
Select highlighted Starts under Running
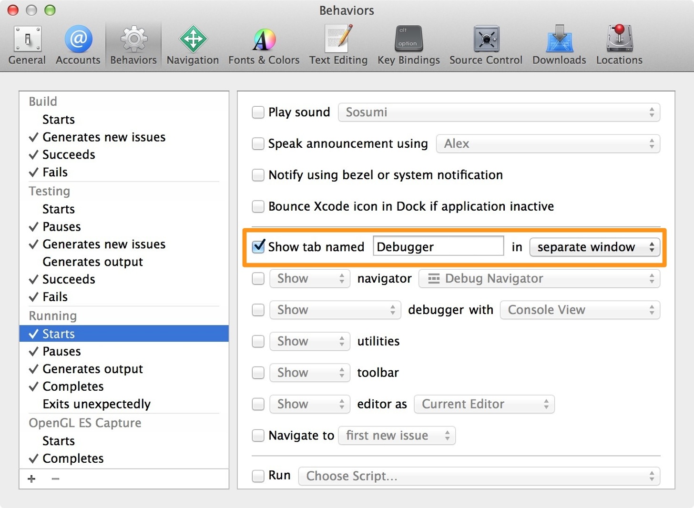(x=124, y=334)
